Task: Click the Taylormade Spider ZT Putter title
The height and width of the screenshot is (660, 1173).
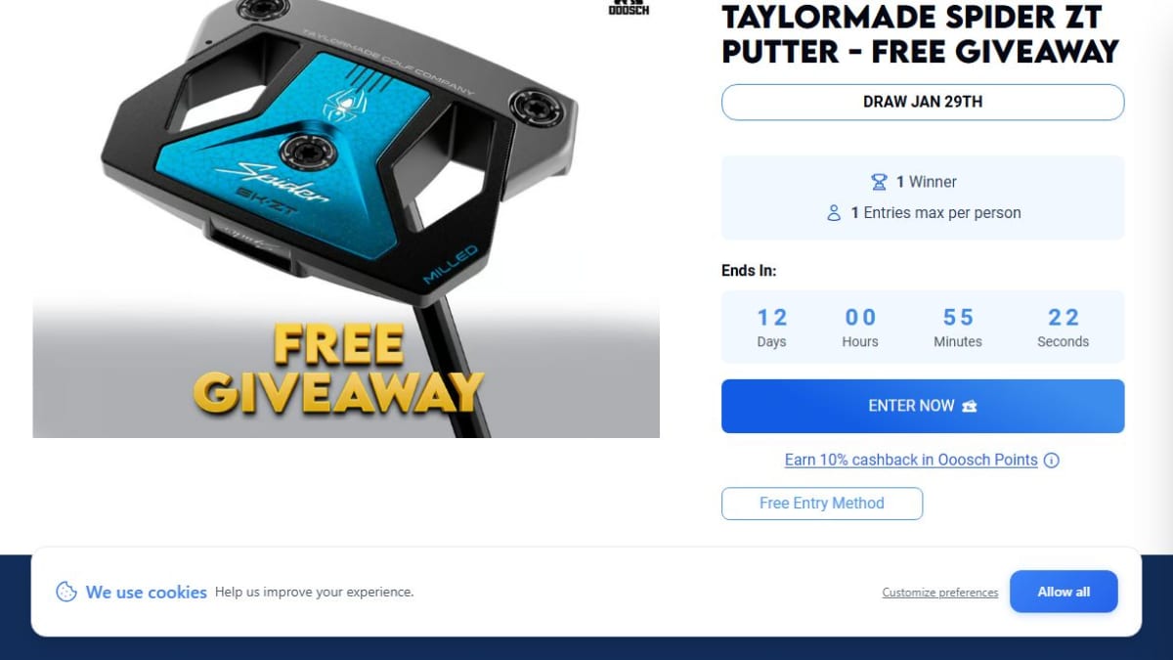Action: coord(920,33)
